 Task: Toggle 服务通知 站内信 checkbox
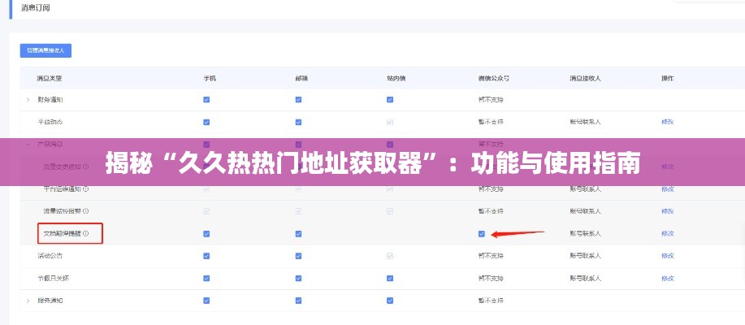(390, 300)
